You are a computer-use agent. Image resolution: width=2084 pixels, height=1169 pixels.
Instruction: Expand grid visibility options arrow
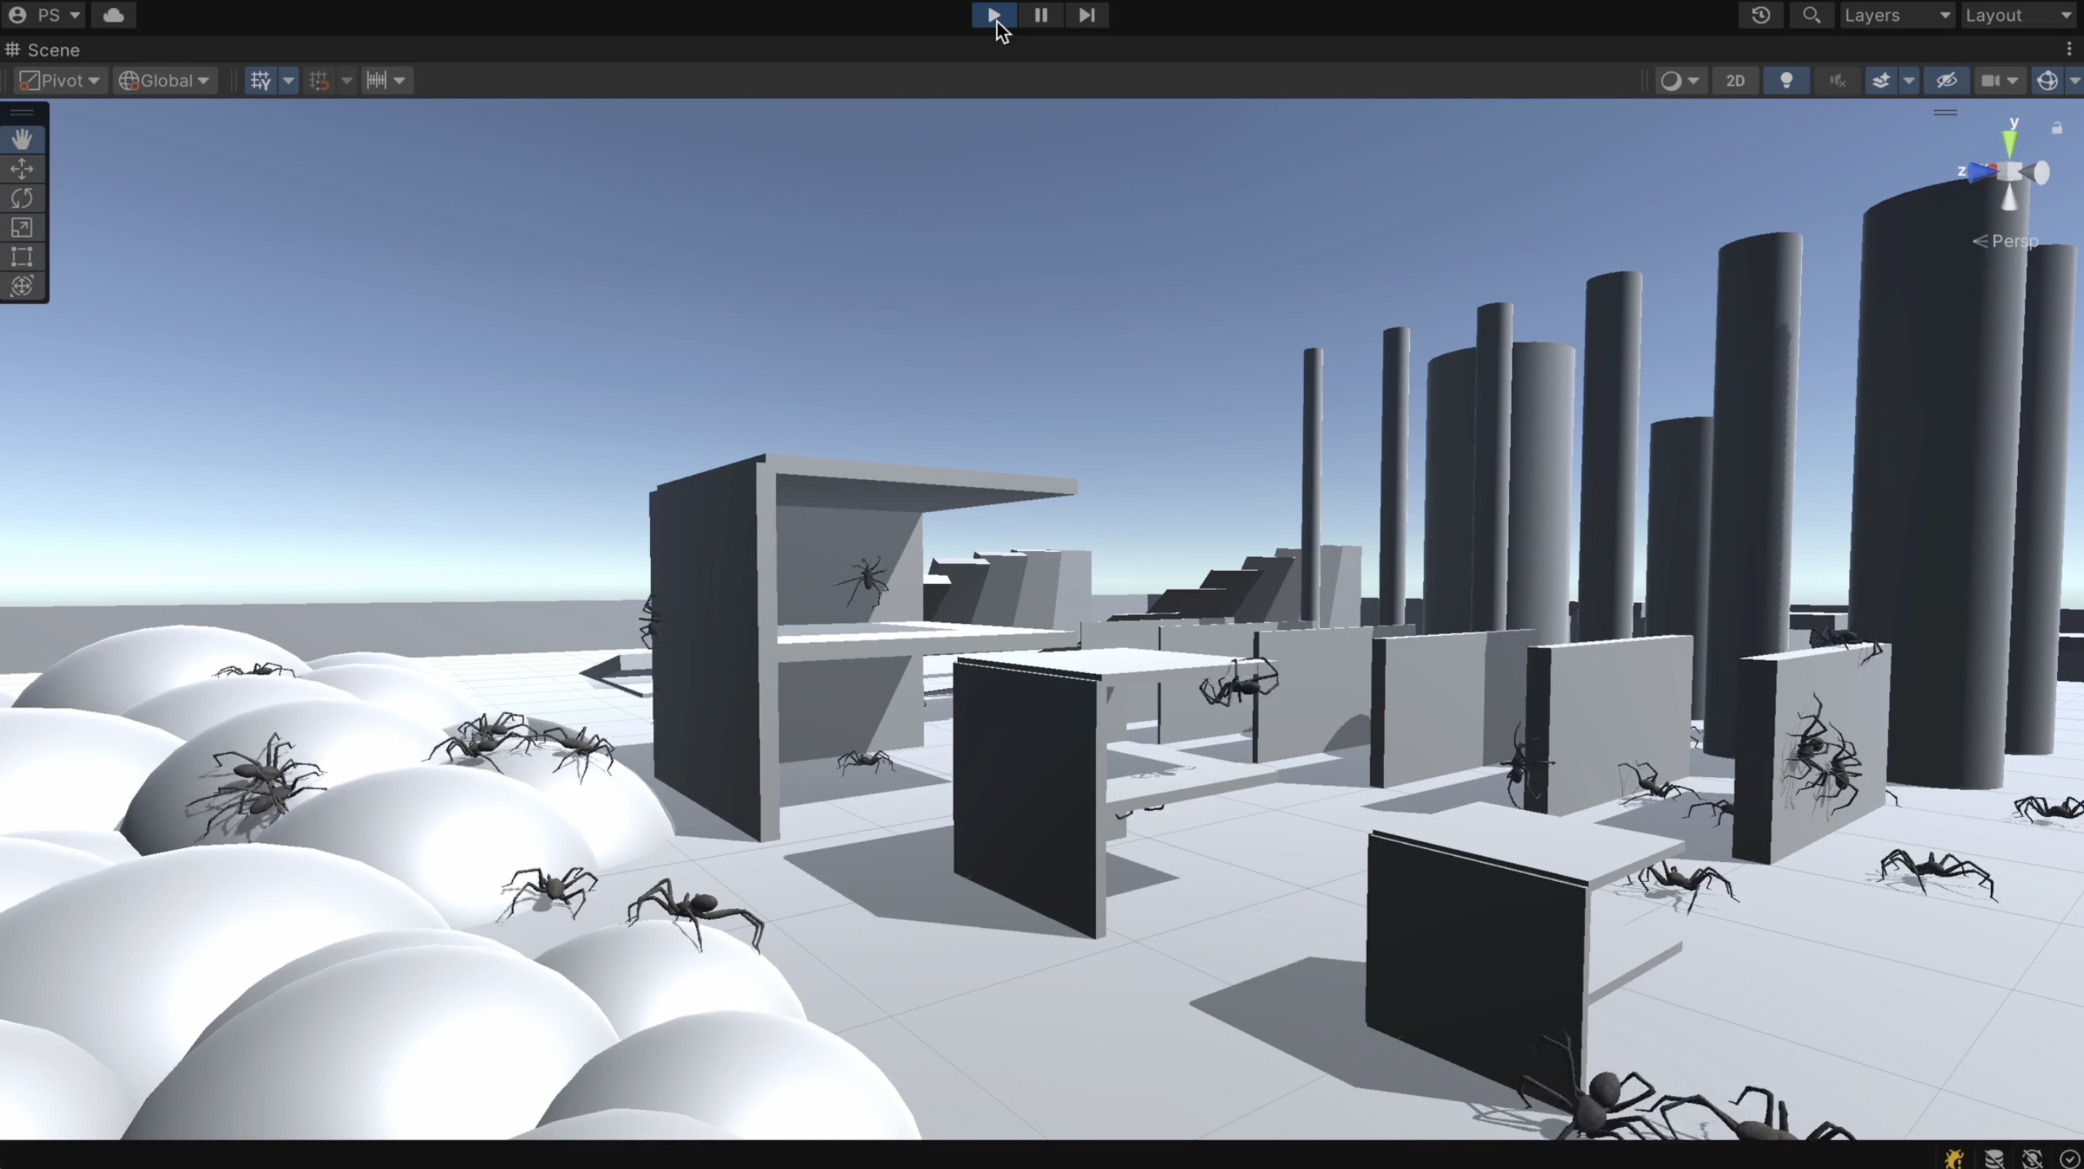[288, 80]
